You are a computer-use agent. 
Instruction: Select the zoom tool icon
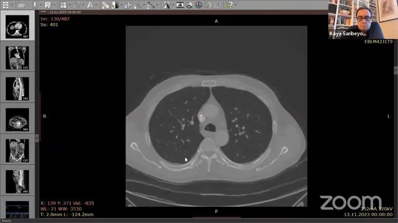[137, 5]
